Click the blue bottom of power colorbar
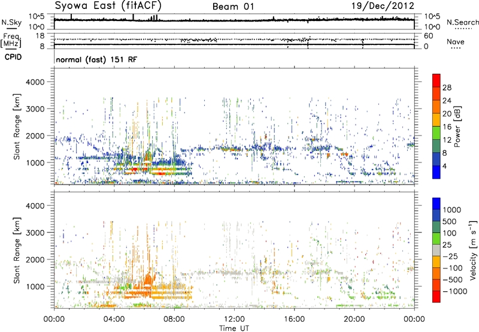Screen dimensions: 479x332 [x=436, y=172]
